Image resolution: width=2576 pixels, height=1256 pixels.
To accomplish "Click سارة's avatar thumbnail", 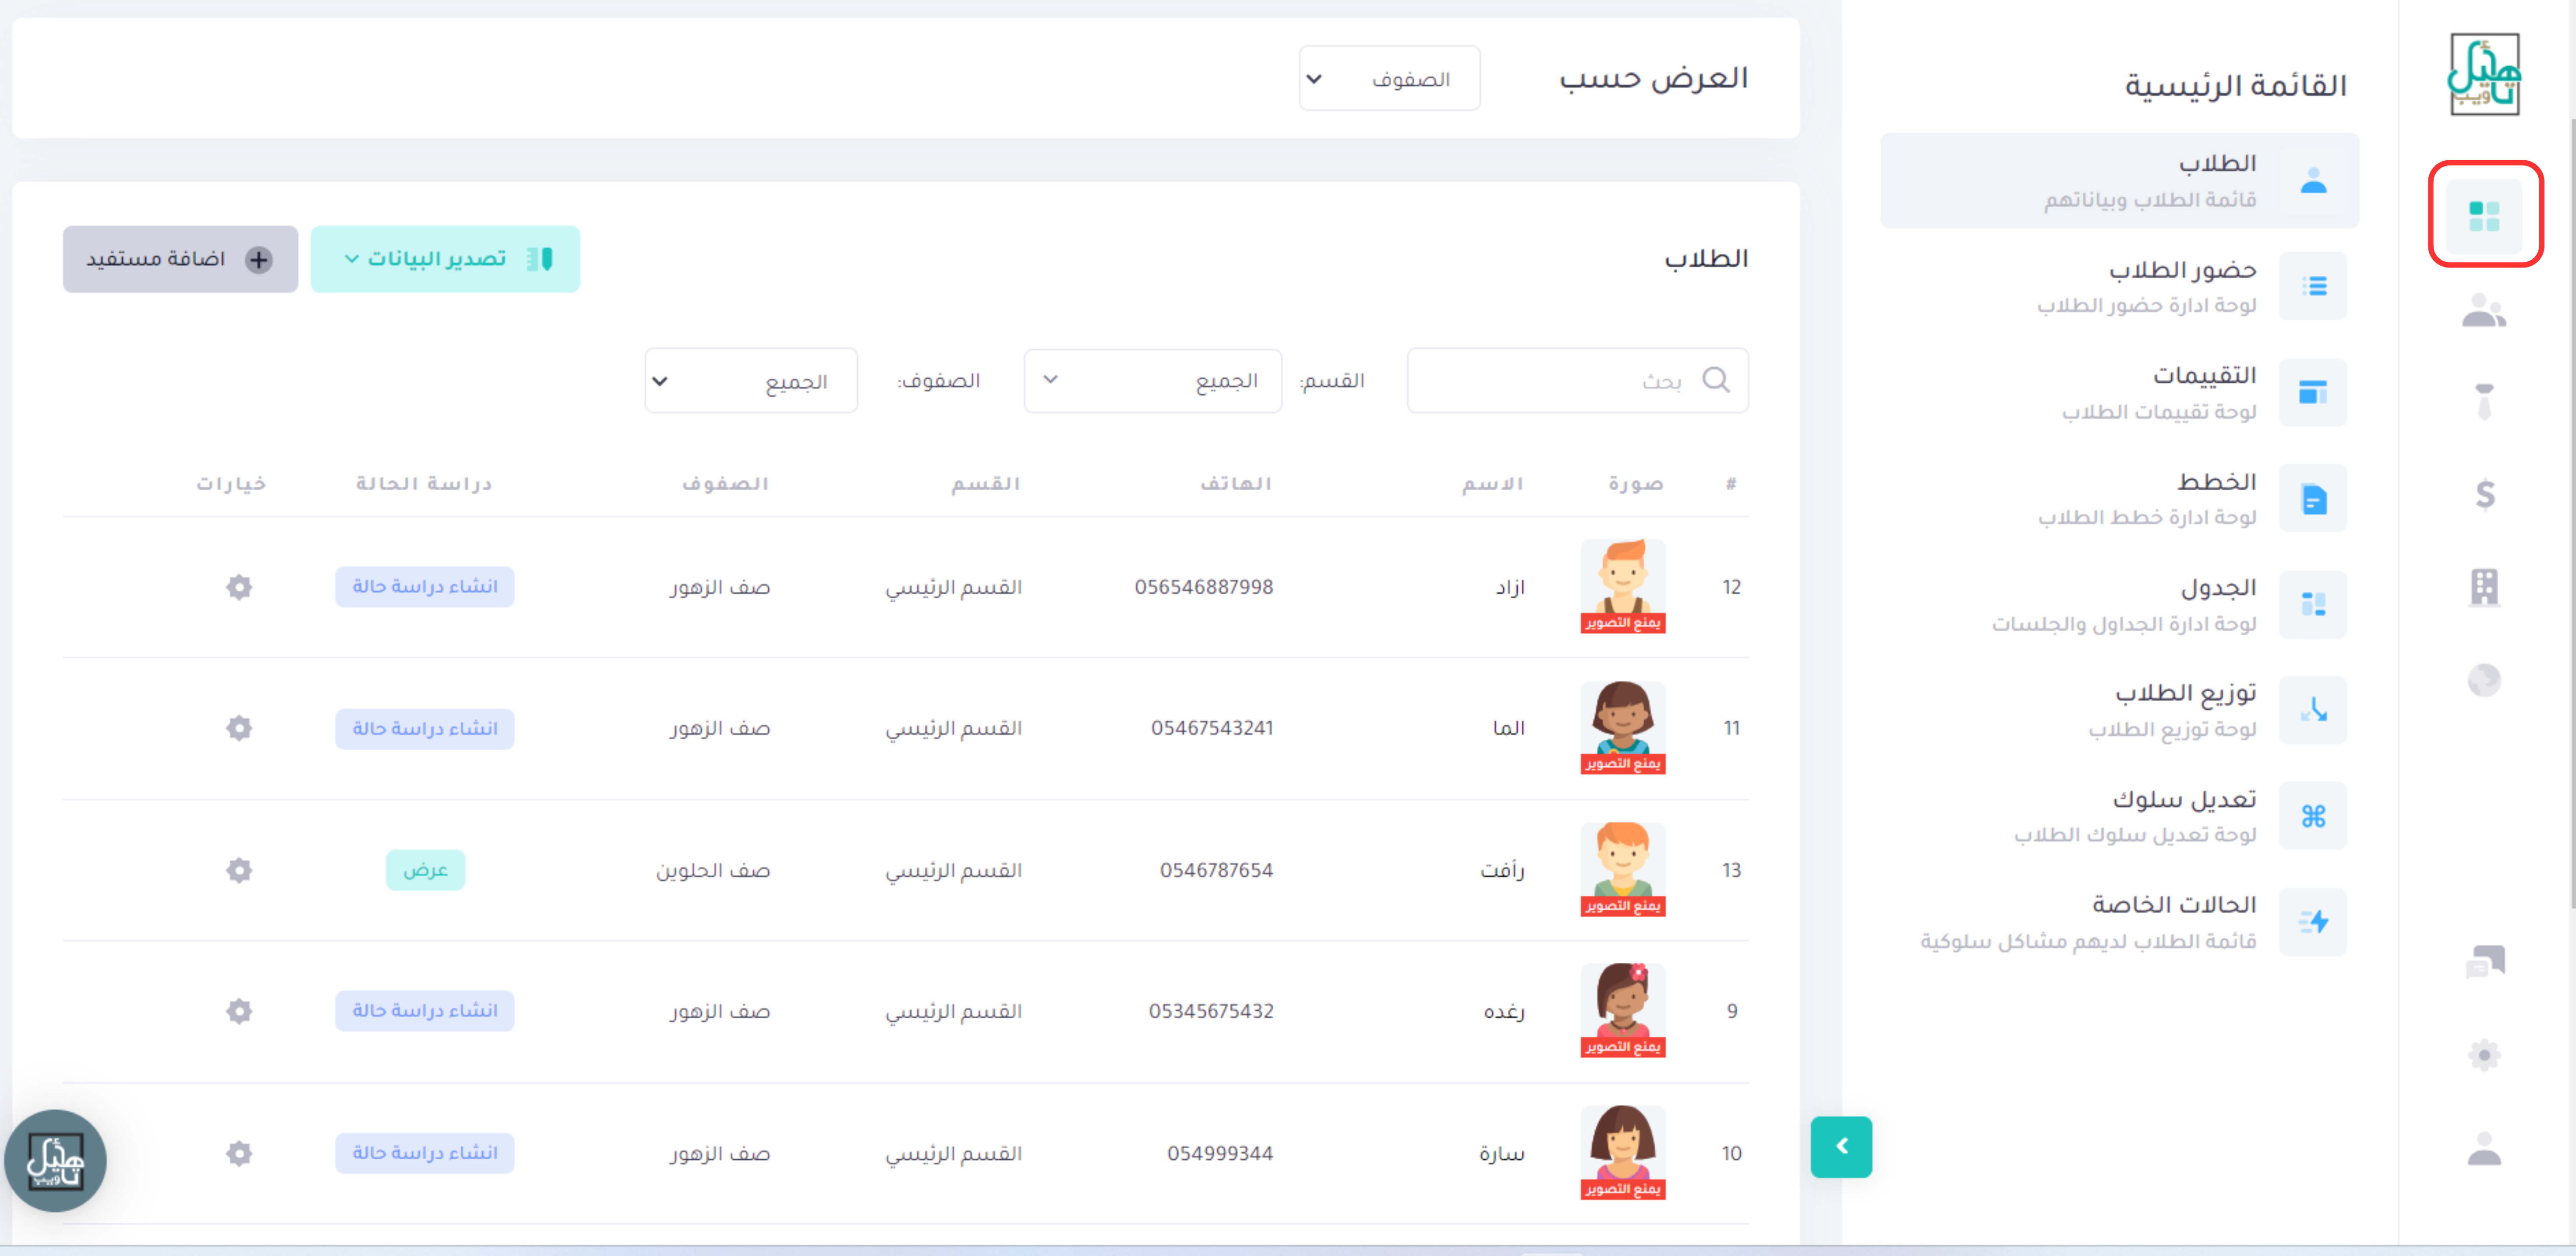I will 1622,1152.
